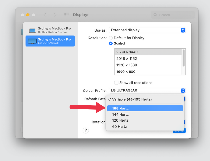Select Built-in Retina Display laptop icon
Screen dimensions: 210x161
pos(32,31)
